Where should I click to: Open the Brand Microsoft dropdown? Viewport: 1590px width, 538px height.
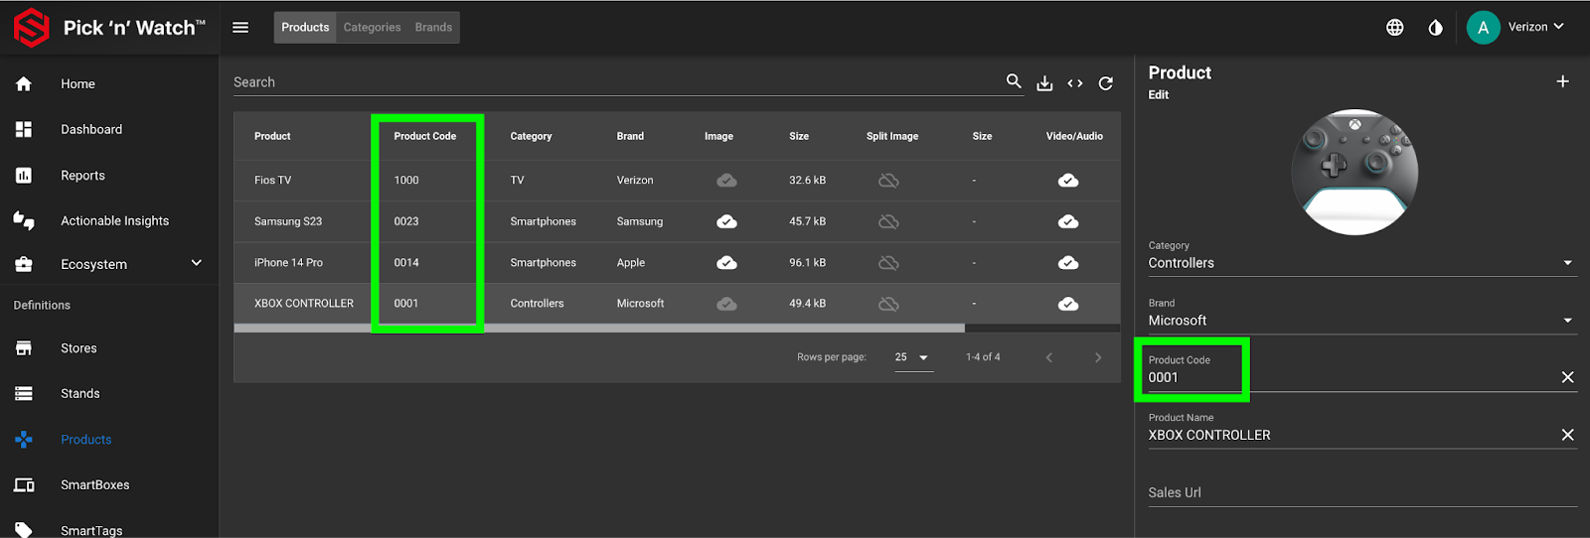click(x=1362, y=314)
